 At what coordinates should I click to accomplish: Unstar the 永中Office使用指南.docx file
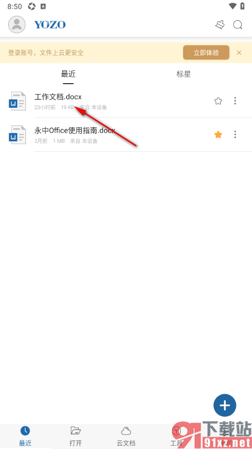tap(218, 135)
